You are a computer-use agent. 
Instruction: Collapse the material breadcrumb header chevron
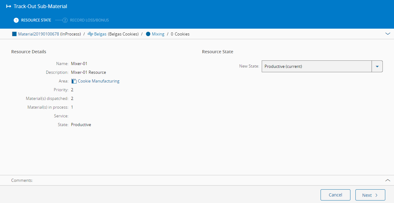point(387,34)
